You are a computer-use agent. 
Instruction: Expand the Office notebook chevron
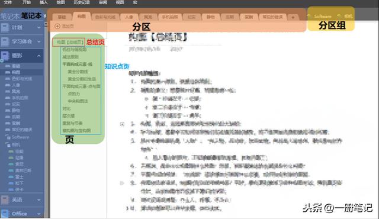coord(39,214)
